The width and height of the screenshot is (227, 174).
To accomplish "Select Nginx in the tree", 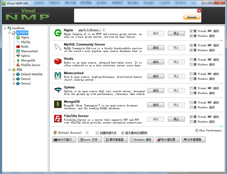I will click(x=25, y=37).
